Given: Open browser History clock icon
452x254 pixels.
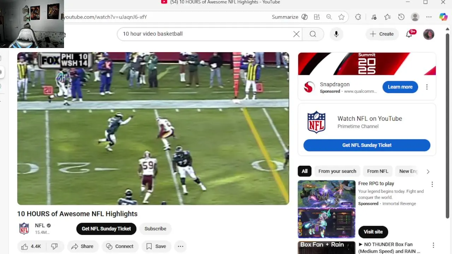Looking at the screenshot, I should pos(401,17).
